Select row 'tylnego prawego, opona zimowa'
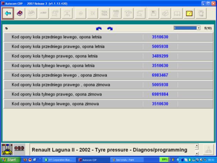This screenshot has width=217, height=163. coord(108,94)
